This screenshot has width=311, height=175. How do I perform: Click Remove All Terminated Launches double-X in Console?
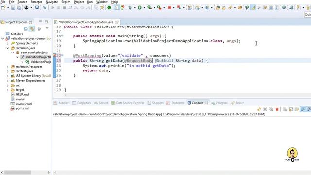[271, 109]
